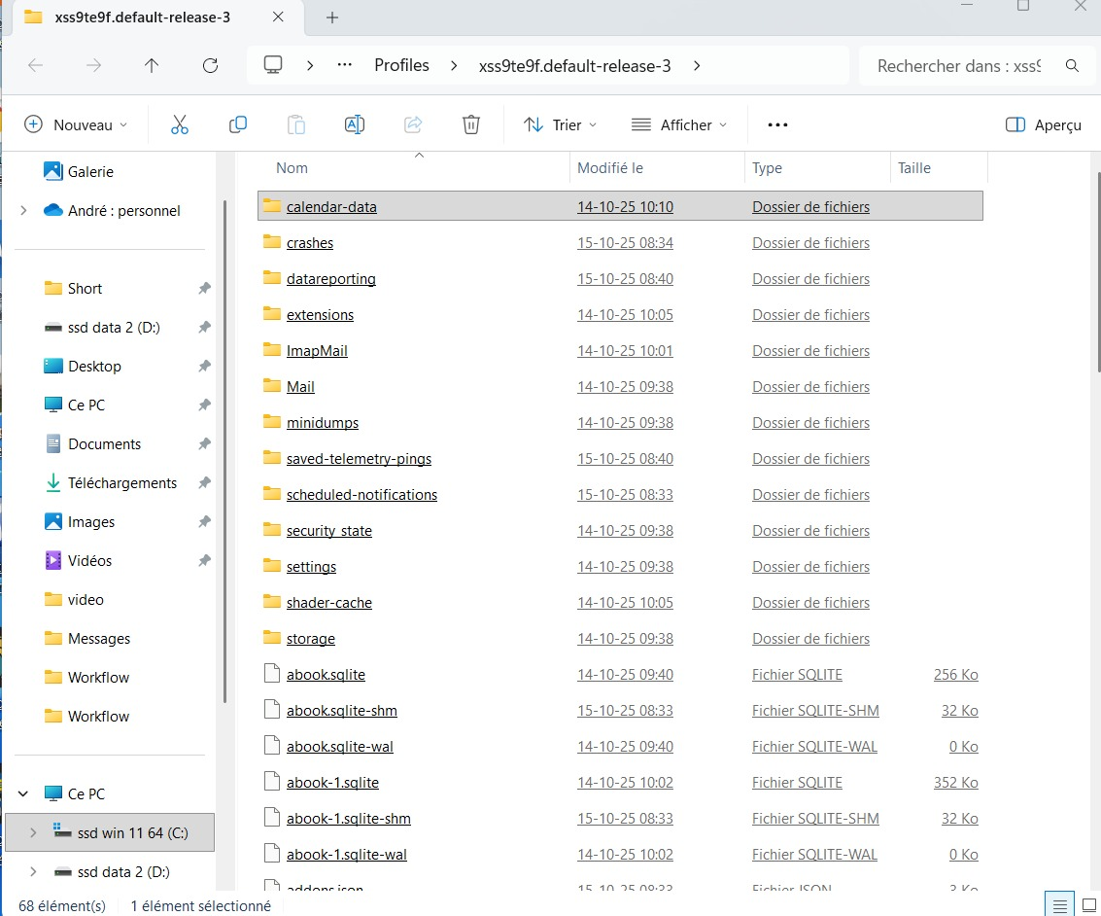Open the Trier sort dropdown

click(x=560, y=124)
